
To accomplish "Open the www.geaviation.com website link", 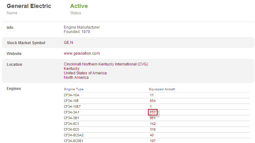I will (x=82, y=53).
